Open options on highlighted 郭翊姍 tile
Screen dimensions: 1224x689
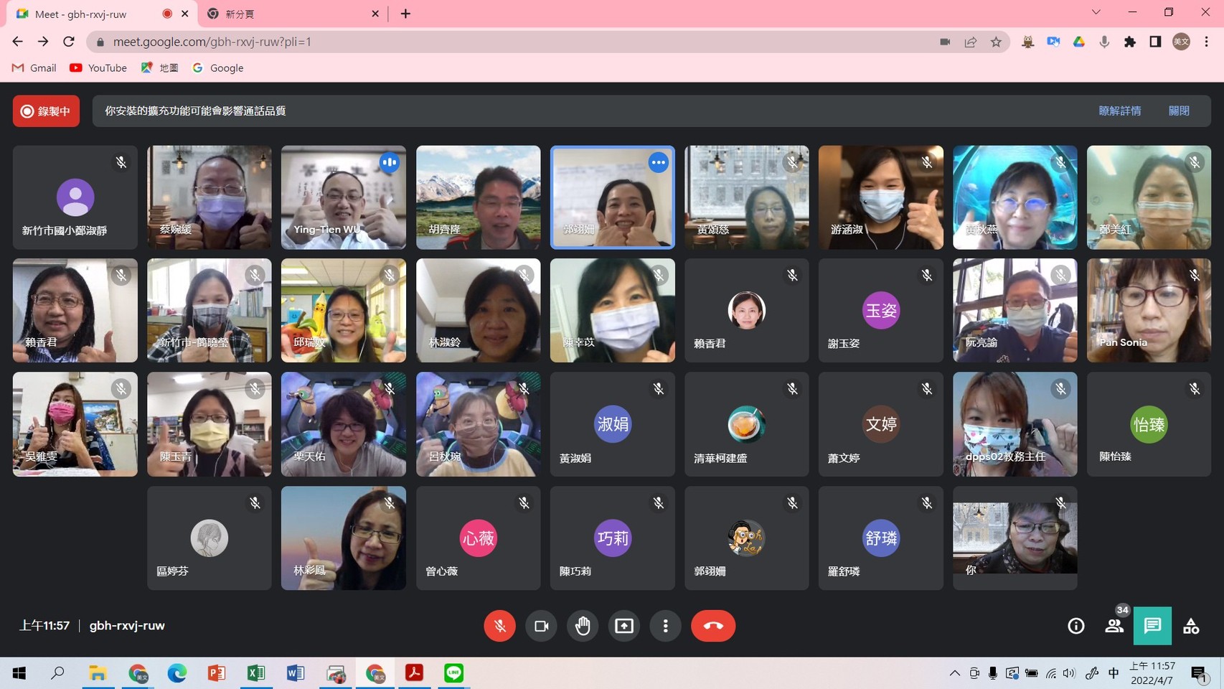pyautogui.click(x=658, y=163)
